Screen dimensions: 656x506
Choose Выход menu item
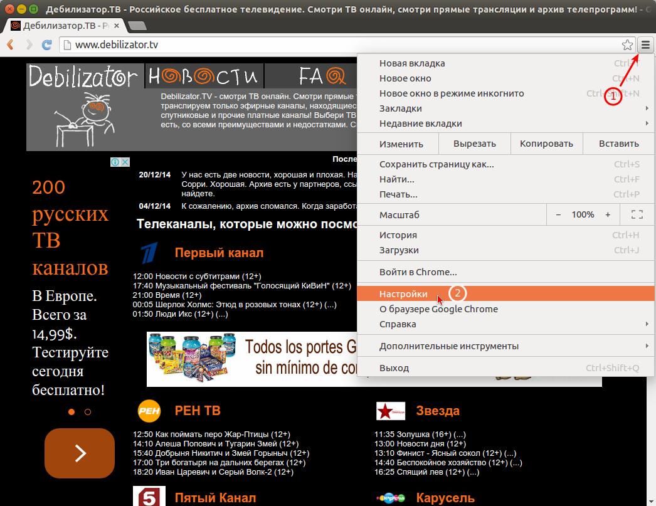(x=505, y=368)
